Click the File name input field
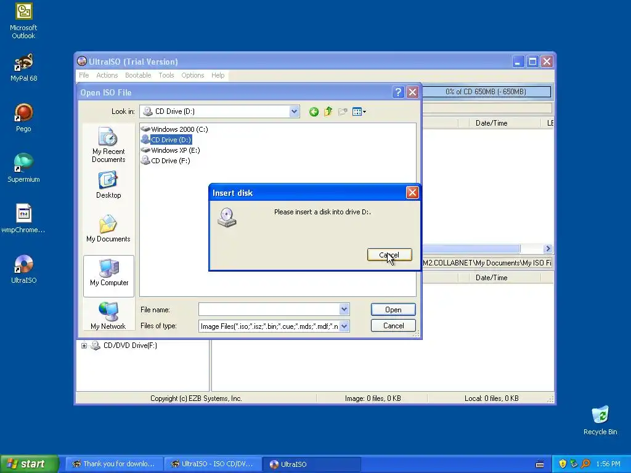This screenshot has height=473, width=631. (269, 309)
